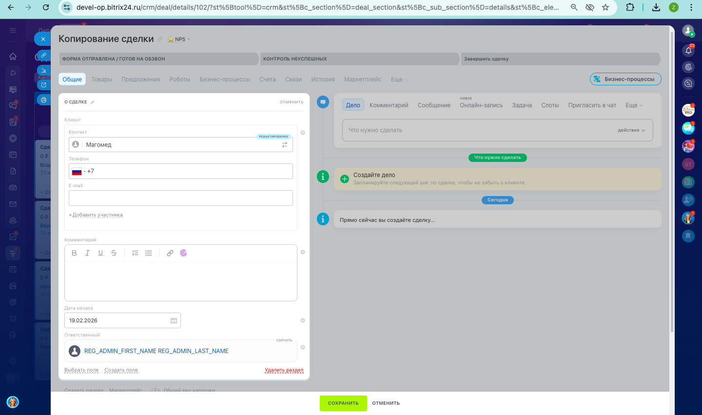Toggle bold formatting in comment editor

click(x=74, y=253)
